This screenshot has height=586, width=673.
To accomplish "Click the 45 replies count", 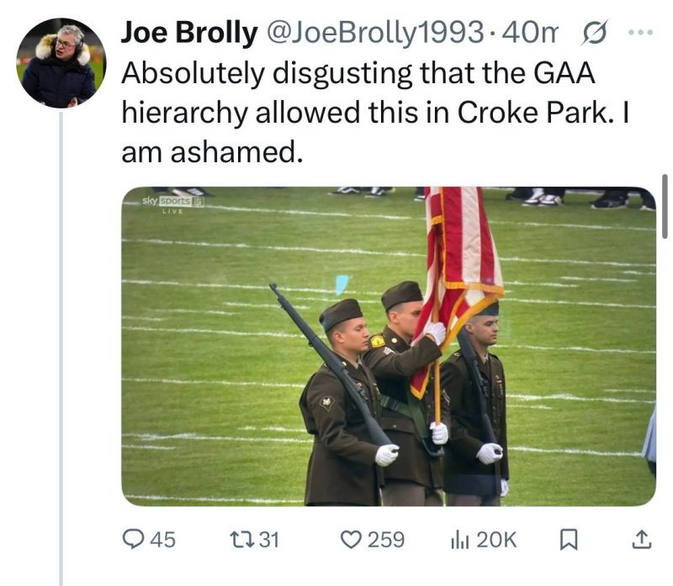I will (x=162, y=540).
